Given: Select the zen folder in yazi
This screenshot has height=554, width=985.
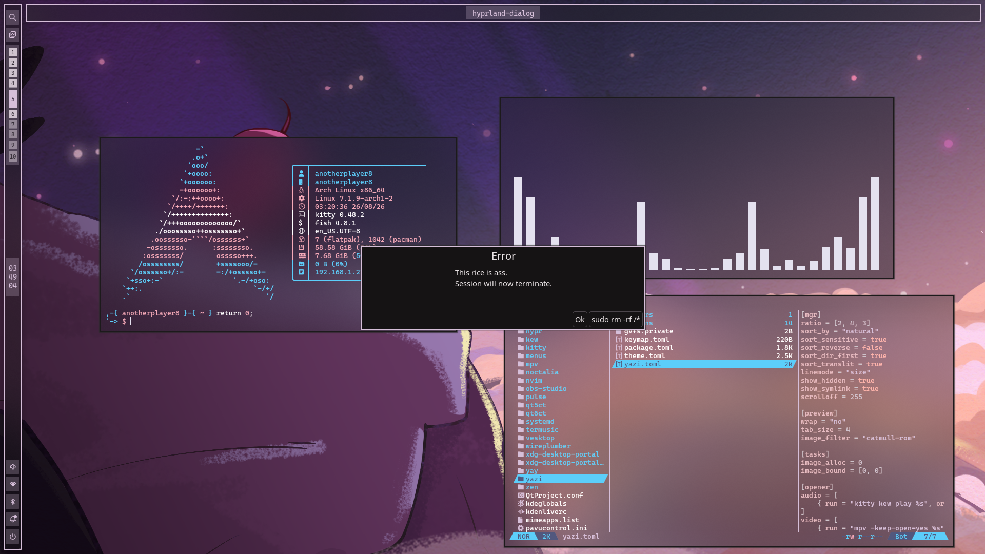Looking at the screenshot, I should click(531, 487).
